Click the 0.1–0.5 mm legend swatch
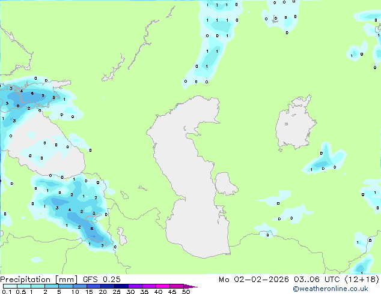Screen dimensions: 381x294 pyautogui.click(x=10, y=286)
